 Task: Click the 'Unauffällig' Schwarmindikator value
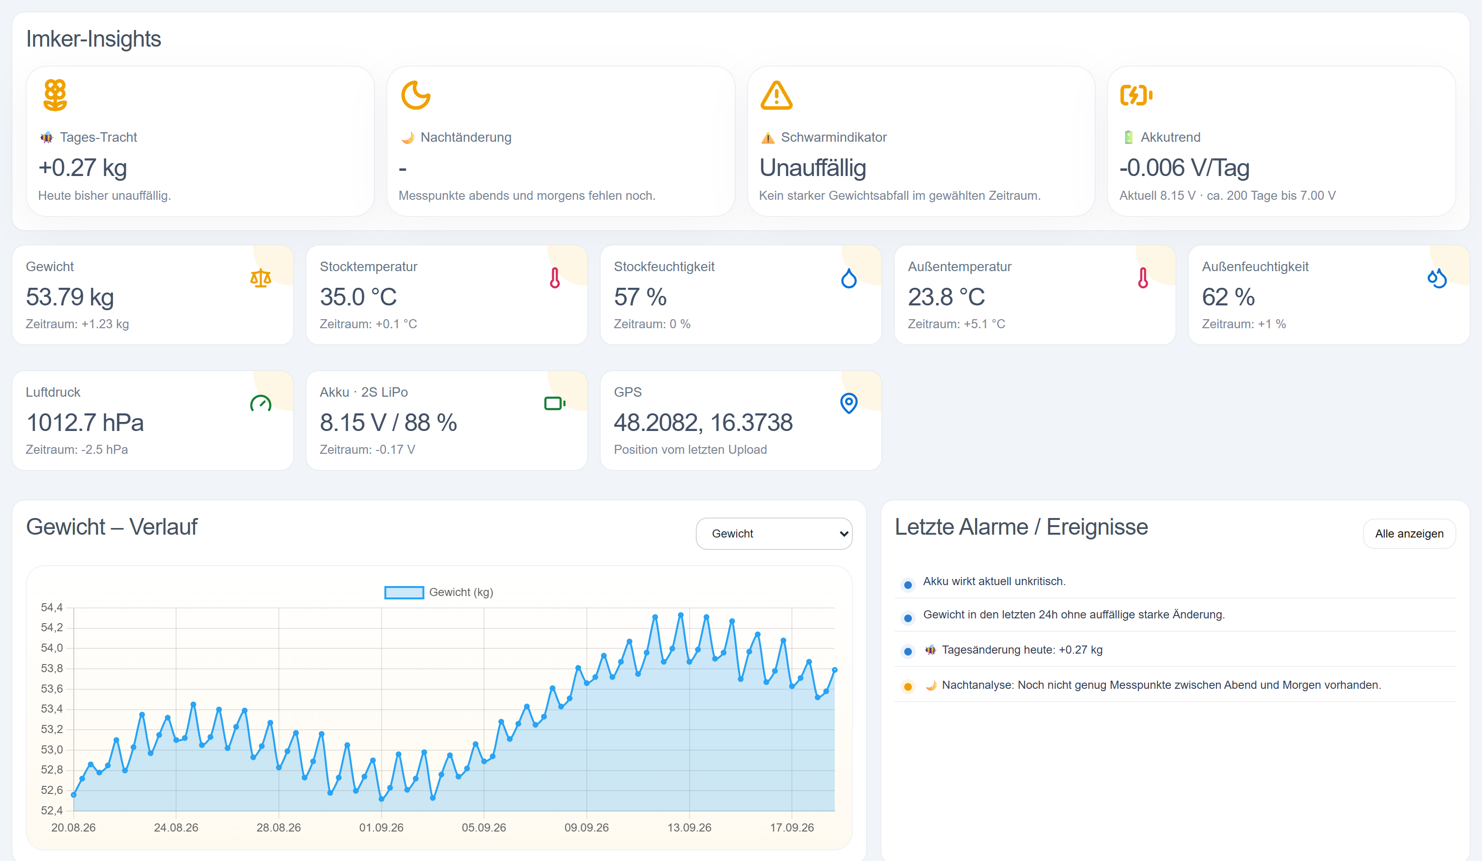pyautogui.click(x=813, y=167)
